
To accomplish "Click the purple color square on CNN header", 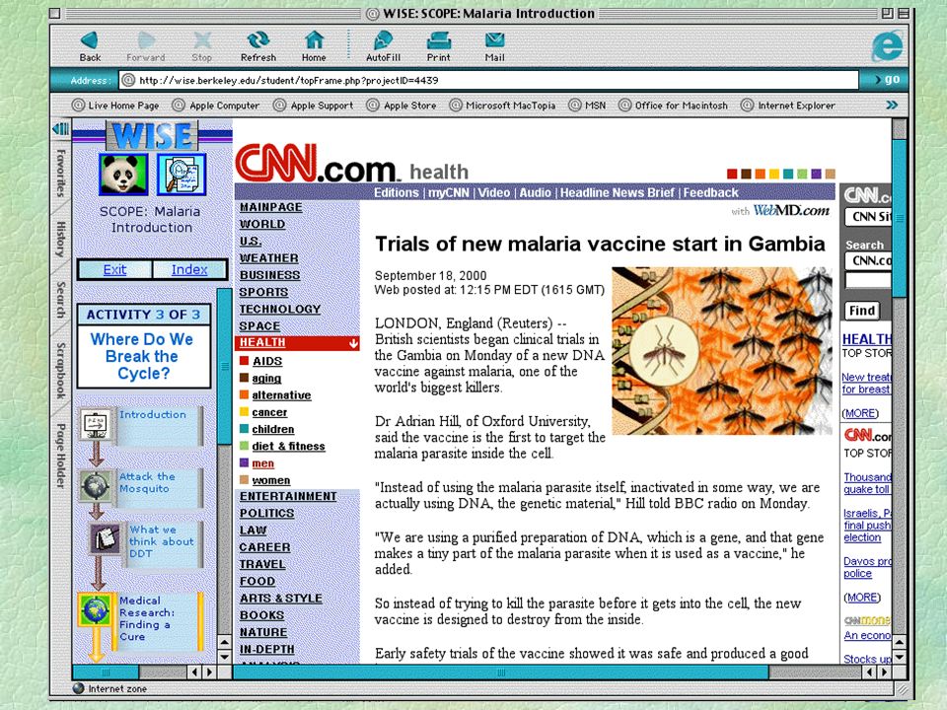I will click(817, 174).
